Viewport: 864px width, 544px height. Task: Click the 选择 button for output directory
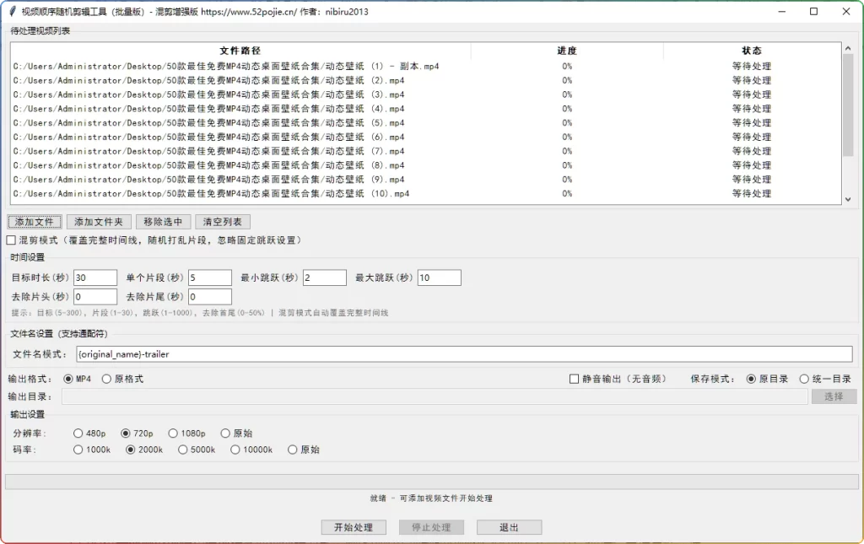pos(832,396)
